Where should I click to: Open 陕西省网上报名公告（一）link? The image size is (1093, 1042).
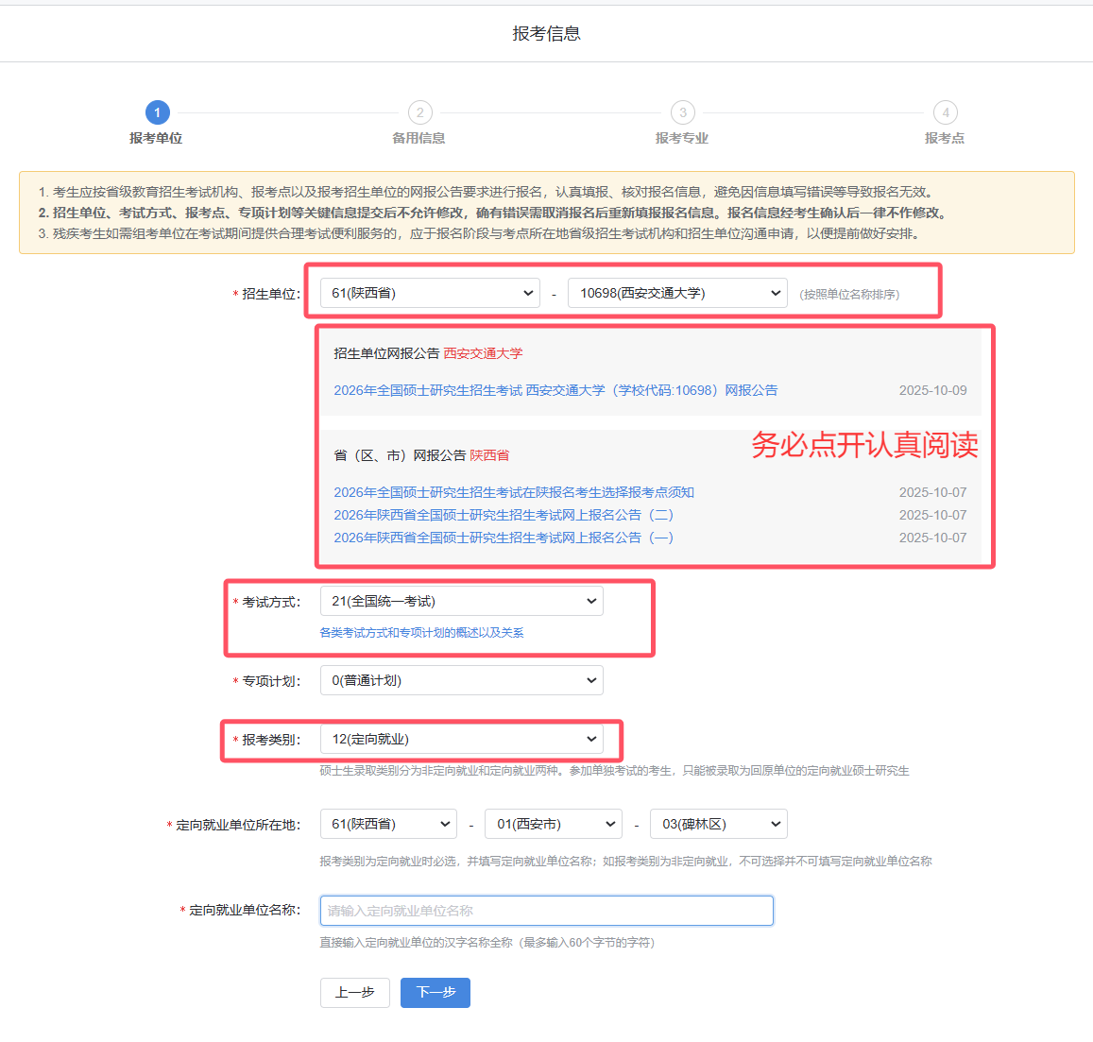click(x=503, y=538)
